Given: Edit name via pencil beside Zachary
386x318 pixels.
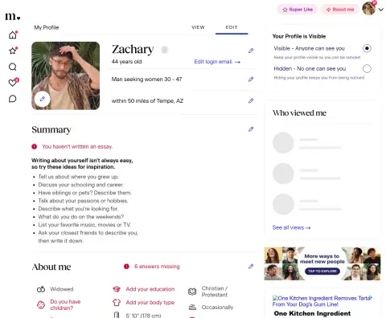Looking at the screenshot, I should pos(251,51).
